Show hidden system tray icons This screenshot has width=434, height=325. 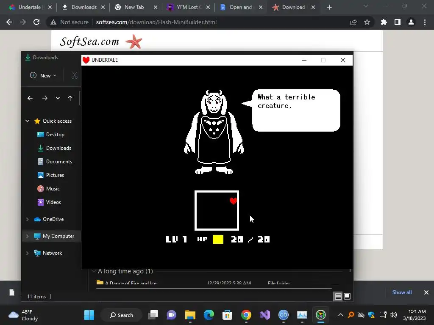[341, 315]
